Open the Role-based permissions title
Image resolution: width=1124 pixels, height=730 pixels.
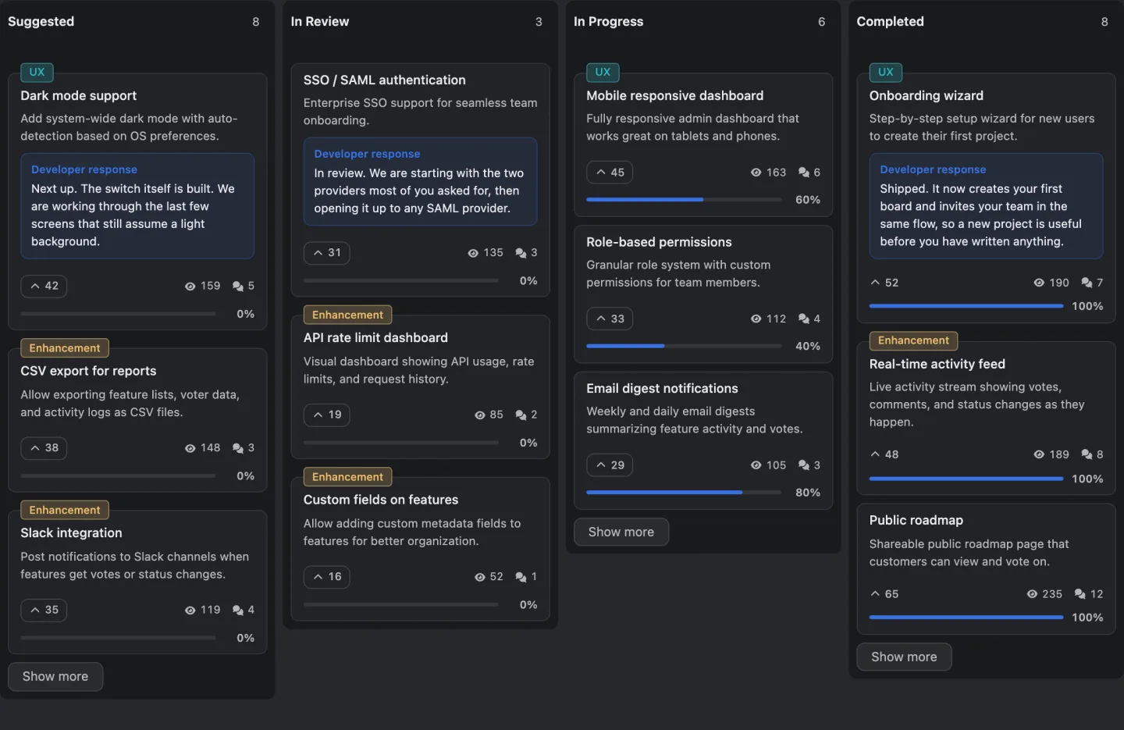click(x=659, y=242)
